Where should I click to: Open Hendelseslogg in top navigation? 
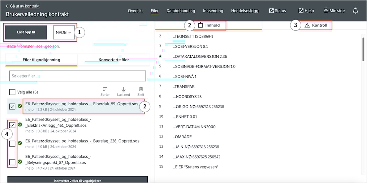pos(245,11)
